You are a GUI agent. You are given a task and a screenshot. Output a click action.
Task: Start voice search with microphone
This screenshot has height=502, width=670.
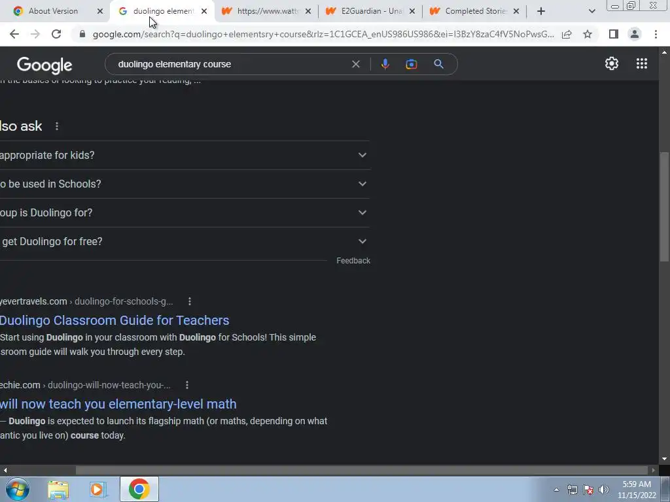385,64
